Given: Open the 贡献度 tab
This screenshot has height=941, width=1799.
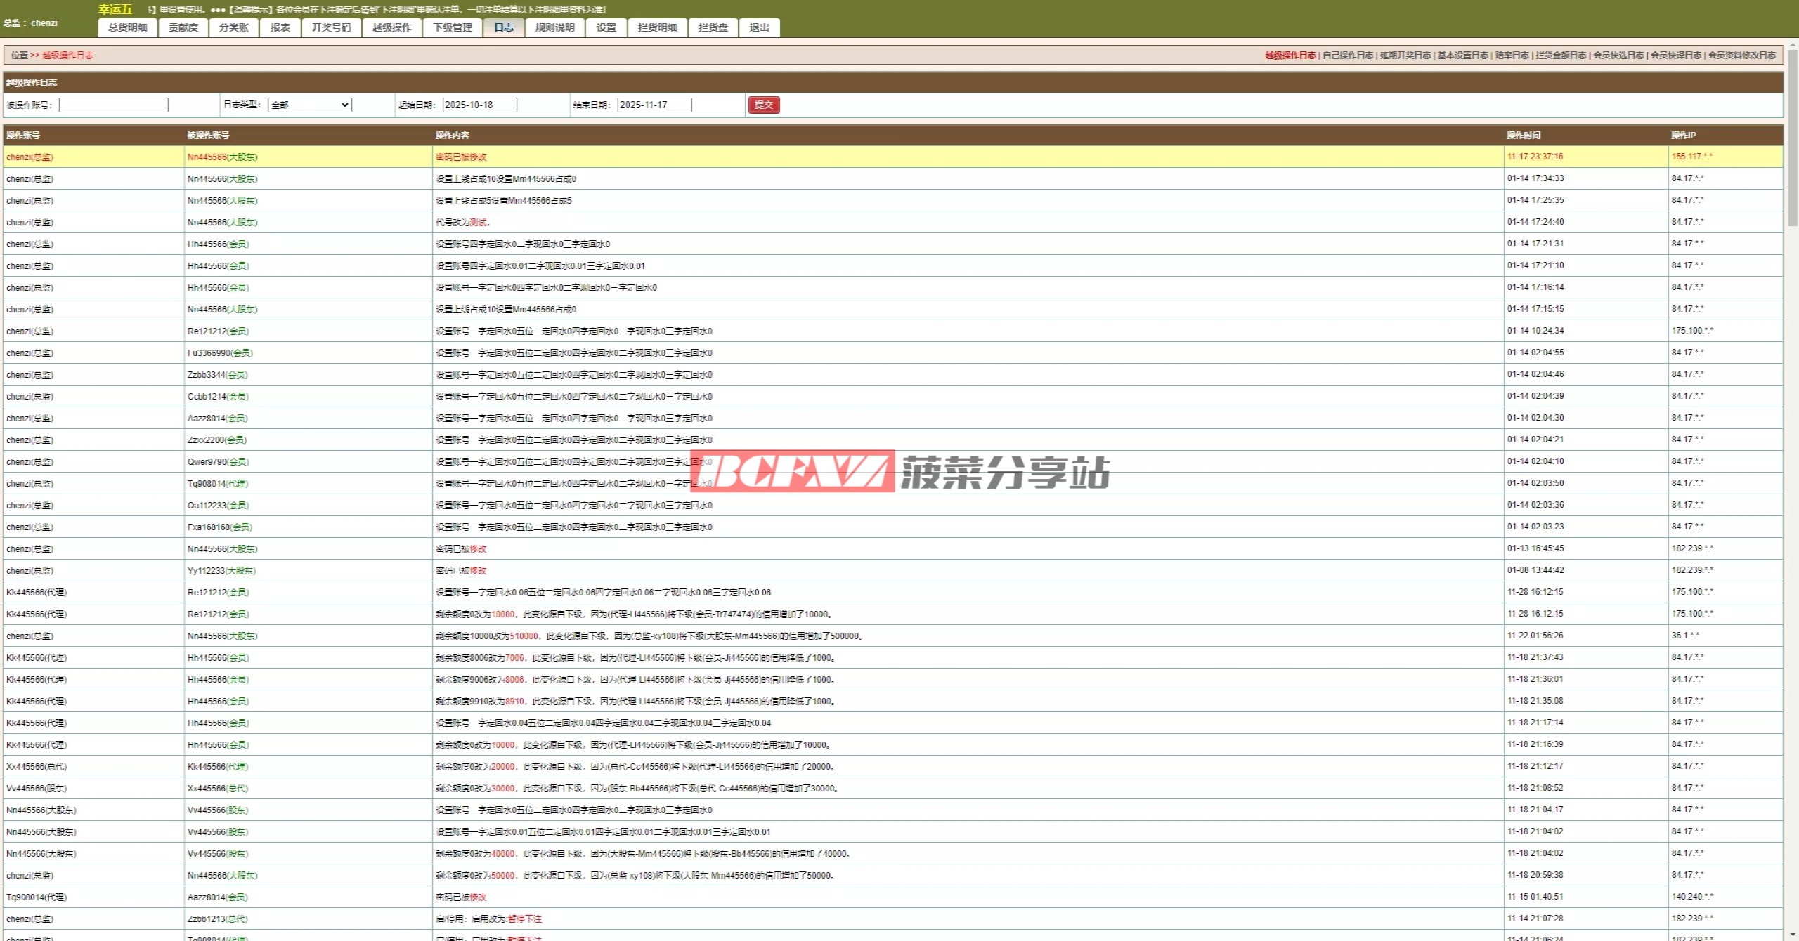Looking at the screenshot, I should point(183,27).
